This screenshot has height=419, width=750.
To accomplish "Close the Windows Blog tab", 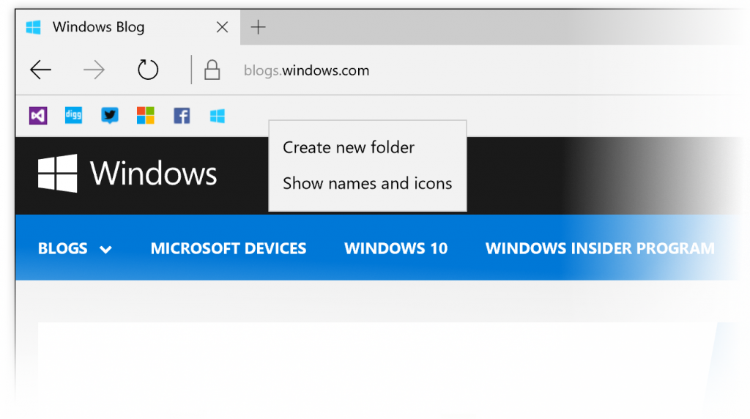I will pos(223,28).
